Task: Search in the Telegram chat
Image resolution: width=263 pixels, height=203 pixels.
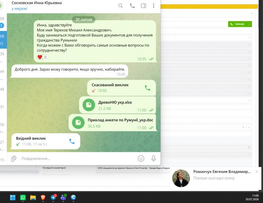Action: tap(120, 6)
